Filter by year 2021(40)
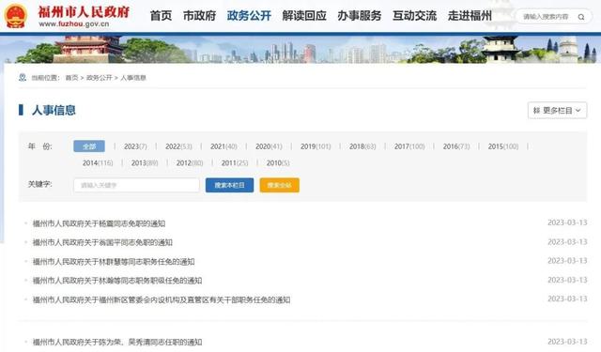The image size is (601, 352). [x=223, y=146]
